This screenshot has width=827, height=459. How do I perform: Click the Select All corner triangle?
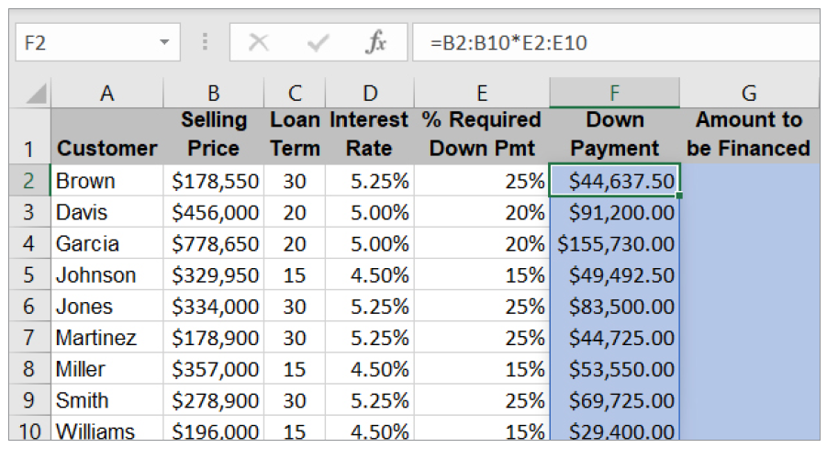36,94
